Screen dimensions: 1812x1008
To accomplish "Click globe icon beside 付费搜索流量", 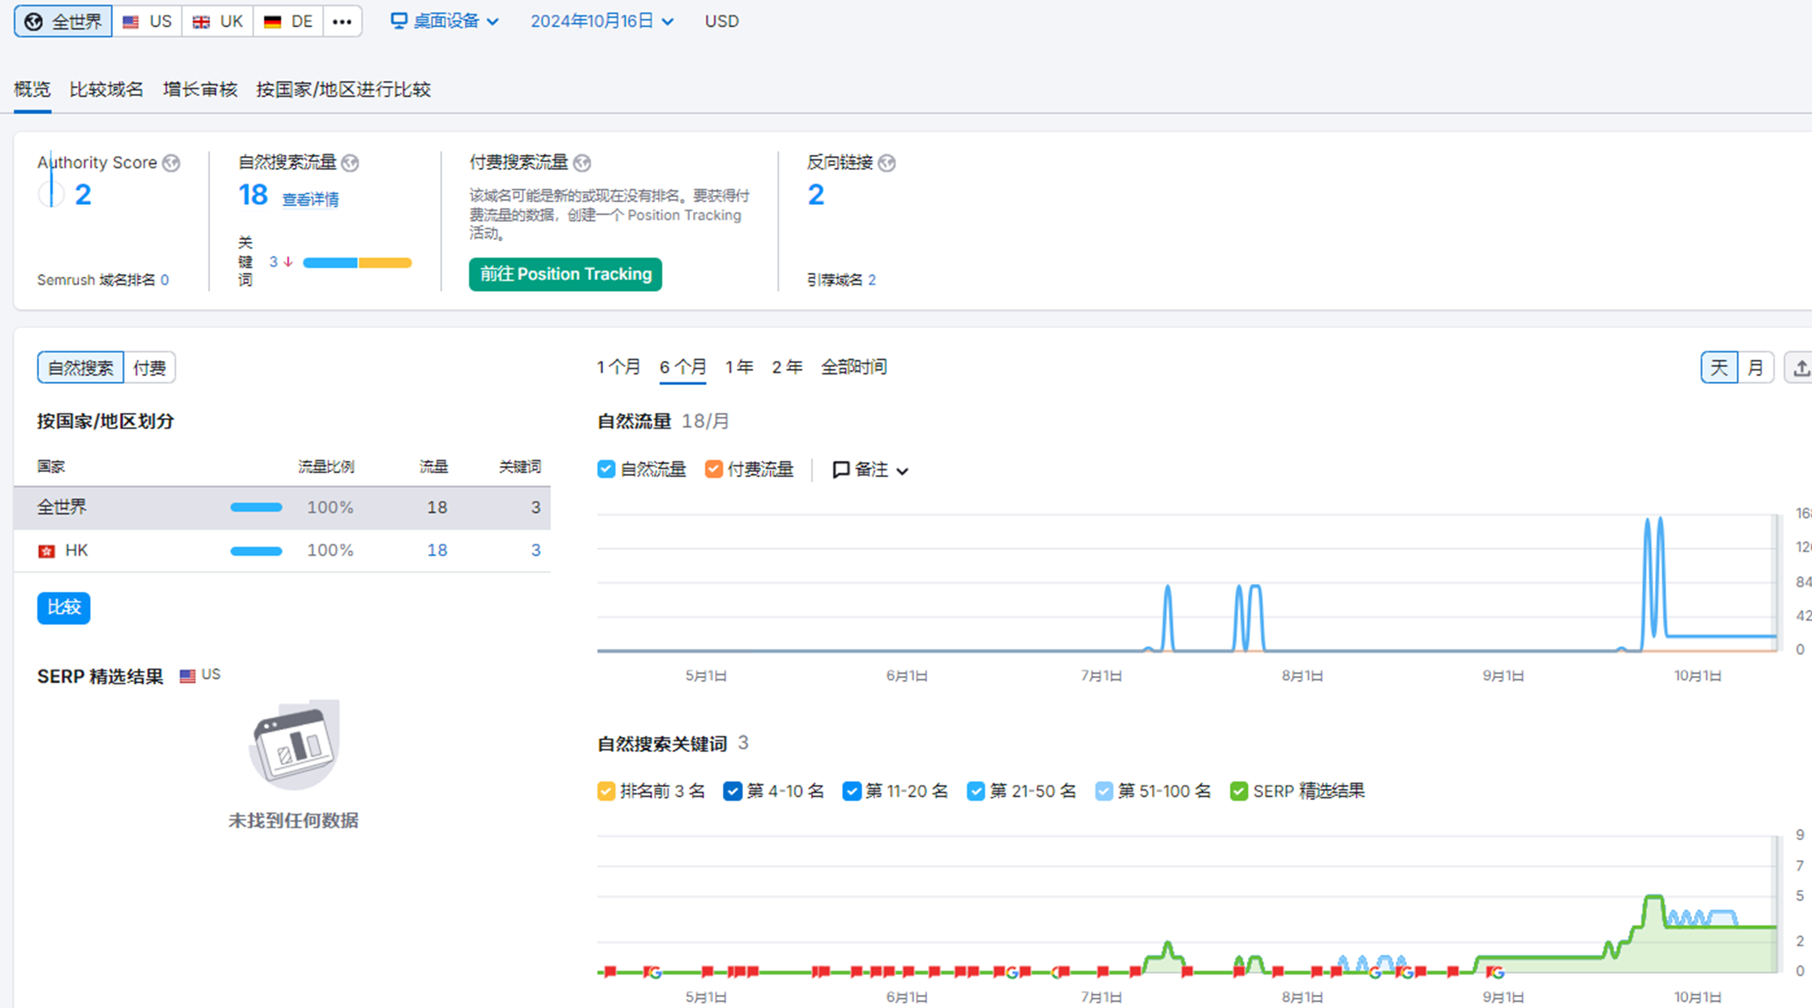I will tap(582, 163).
